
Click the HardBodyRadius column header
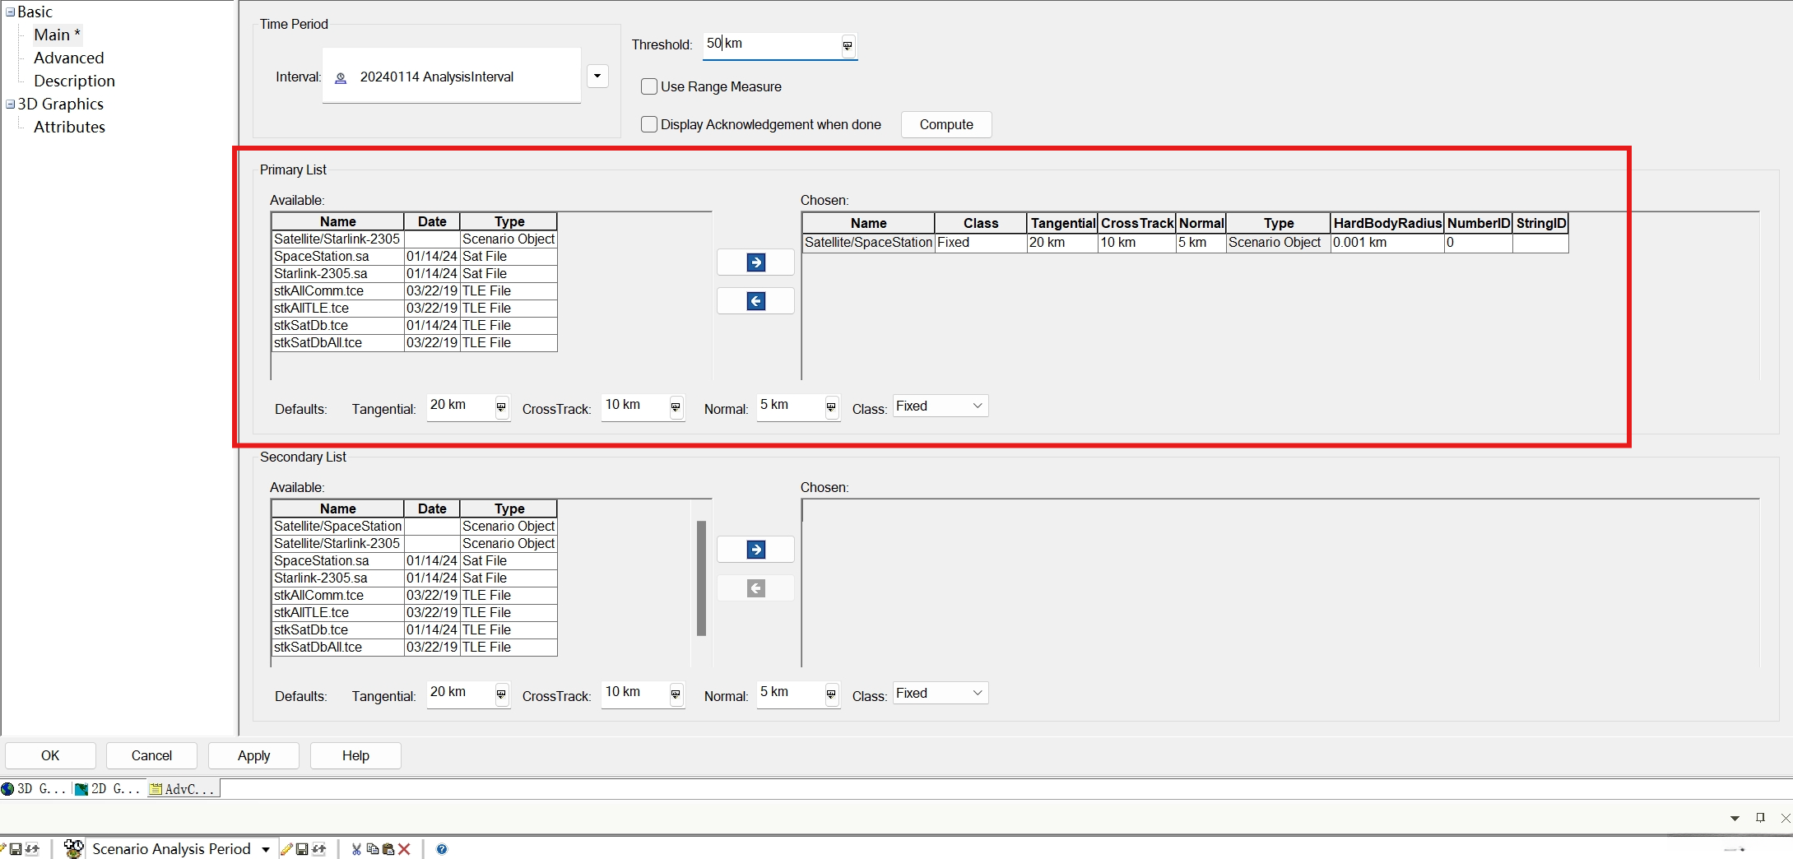(x=1387, y=224)
